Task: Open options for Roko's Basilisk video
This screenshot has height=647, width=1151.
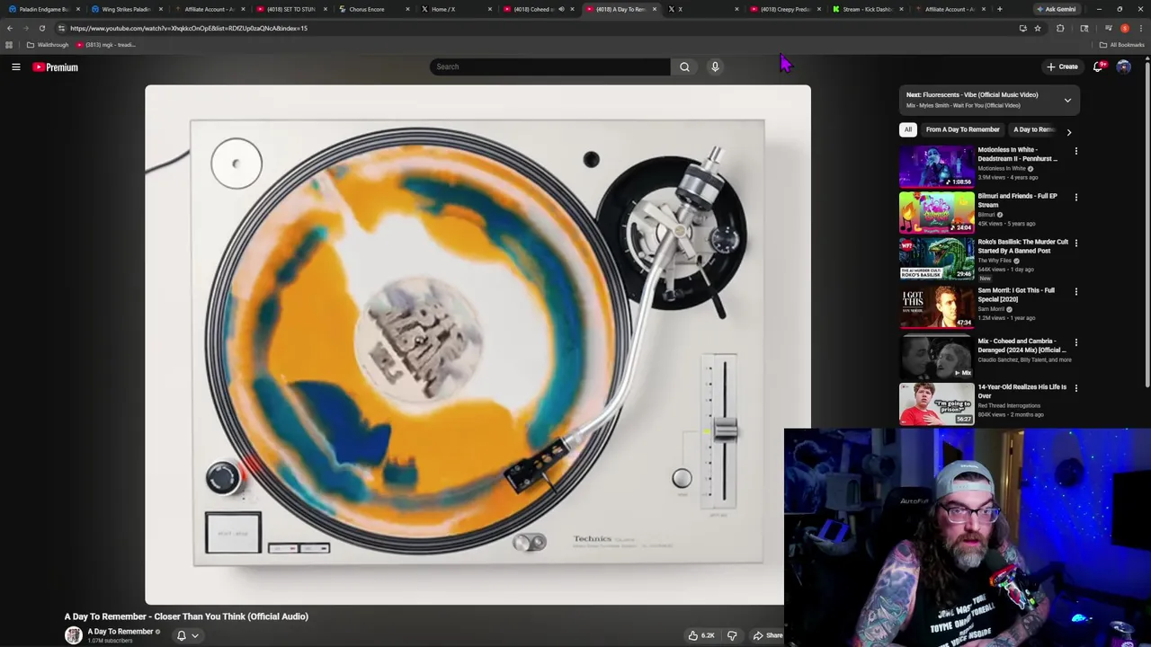Action: (1075, 243)
